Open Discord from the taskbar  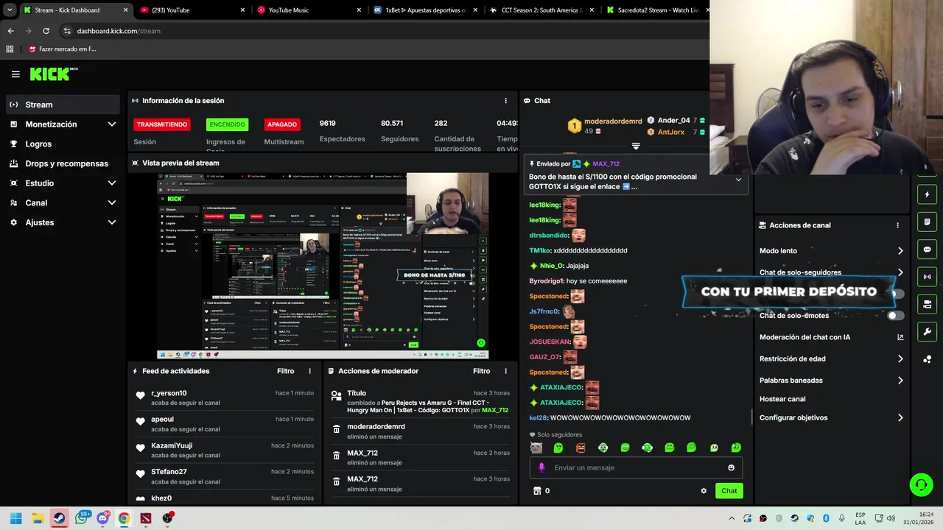click(x=102, y=518)
